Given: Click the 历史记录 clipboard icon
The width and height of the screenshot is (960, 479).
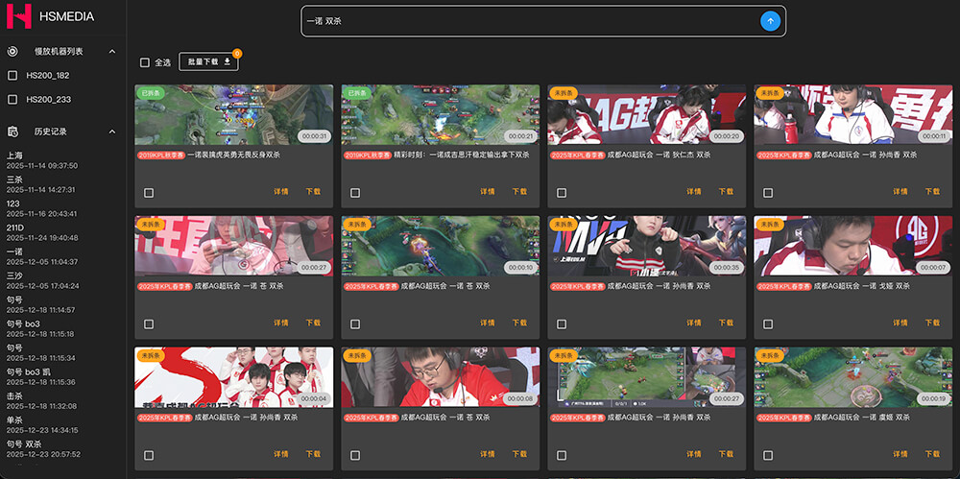Looking at the screenshot, I should [x=12, y=132].
